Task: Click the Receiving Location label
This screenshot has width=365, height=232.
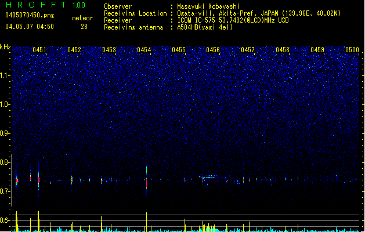Action: pos(135,13)
